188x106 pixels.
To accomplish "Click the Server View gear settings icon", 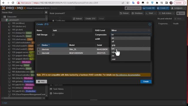I will click(46, 12).
